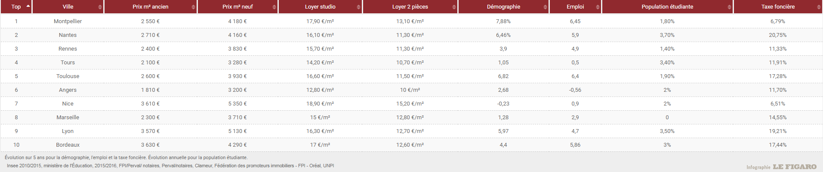
Task: Click Marseille's new price 3 710 €
Action: click(237, 117)
